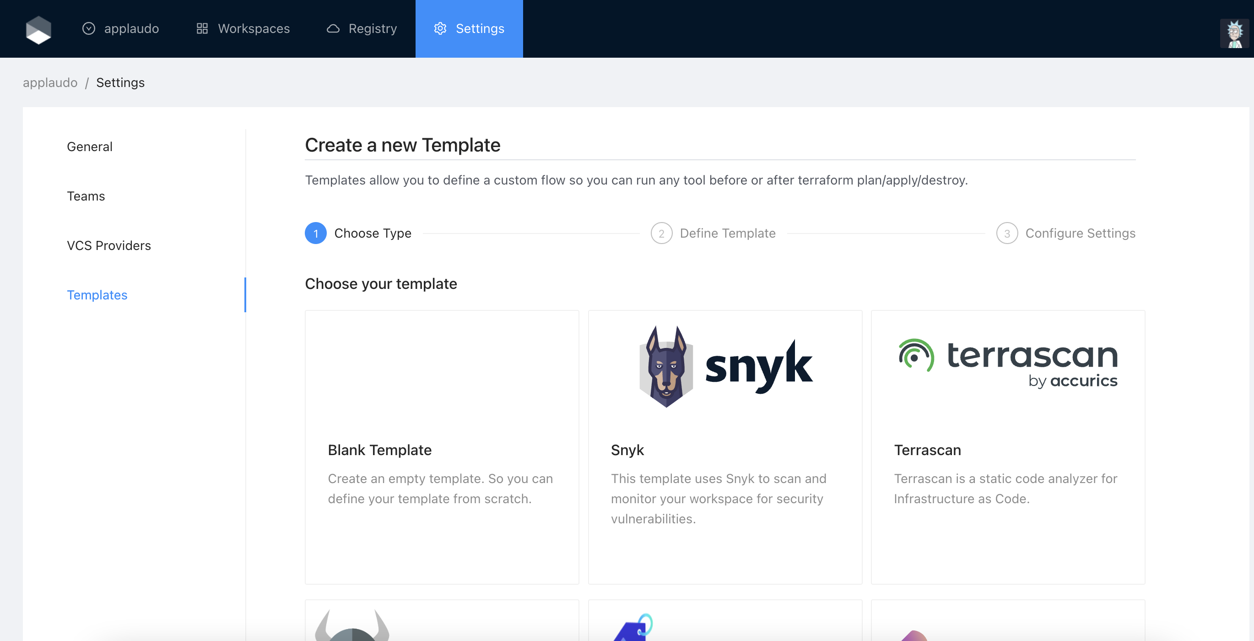Click the Choose Type step label

point(373,234)
